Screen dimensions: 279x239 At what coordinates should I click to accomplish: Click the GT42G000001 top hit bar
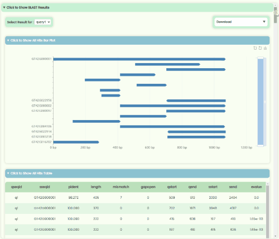click(x=139, y=59)
